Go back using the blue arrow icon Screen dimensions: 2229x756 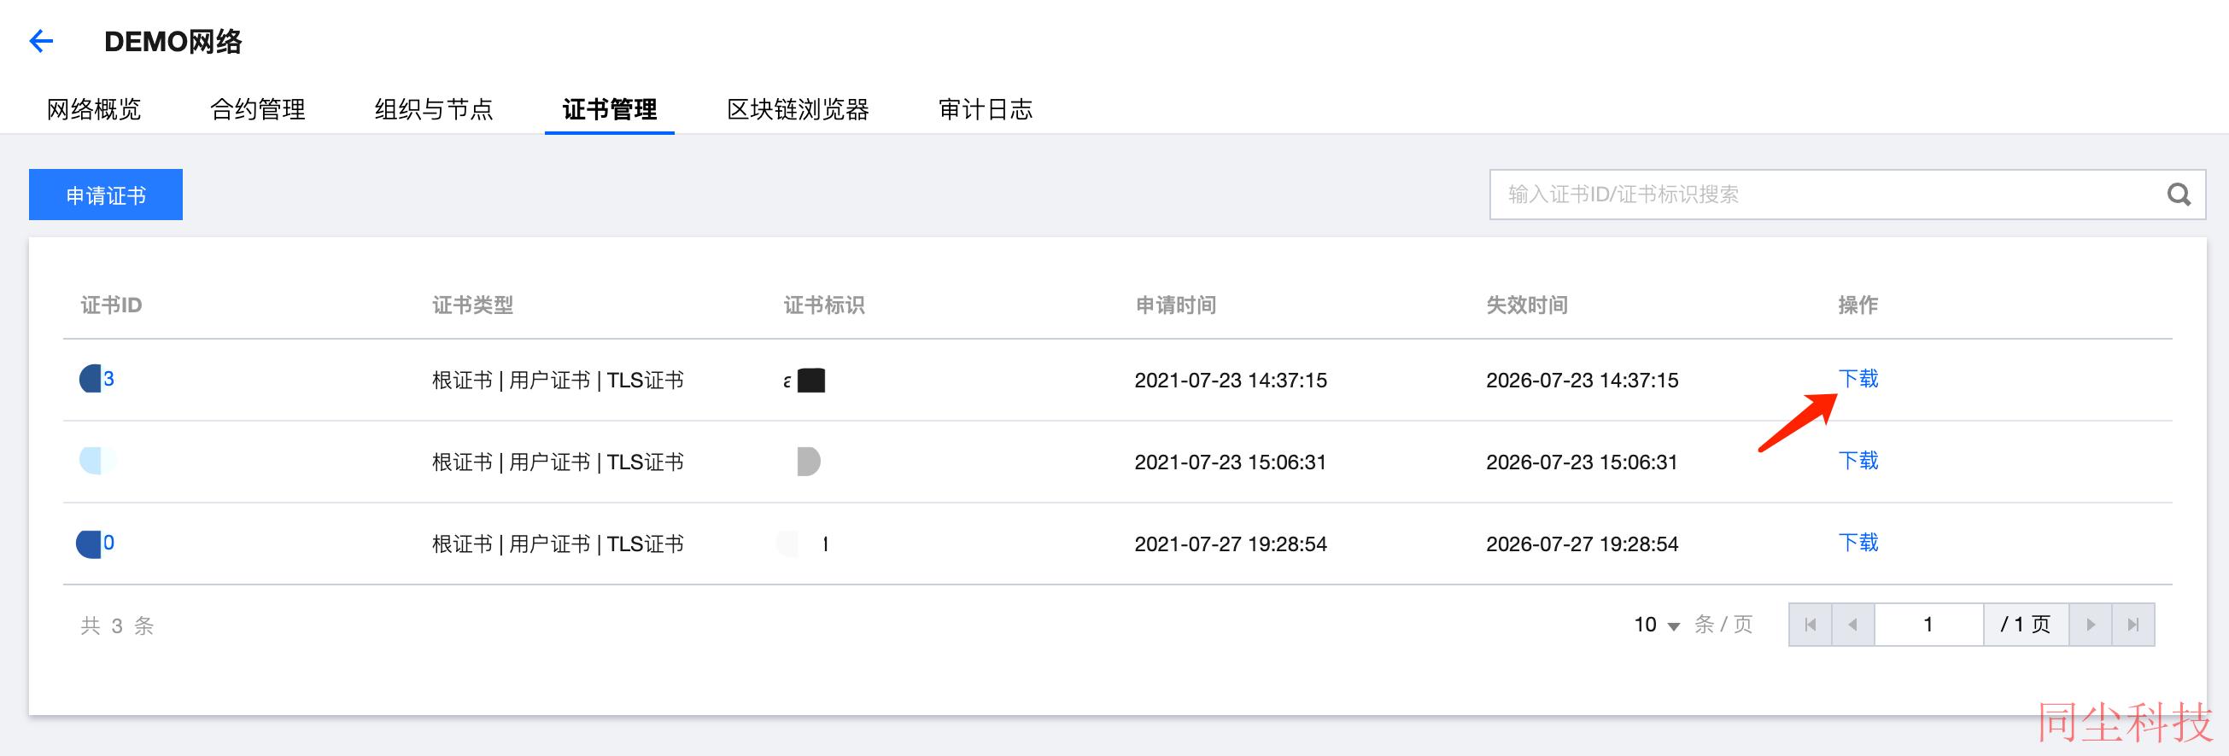coord(42,41)
